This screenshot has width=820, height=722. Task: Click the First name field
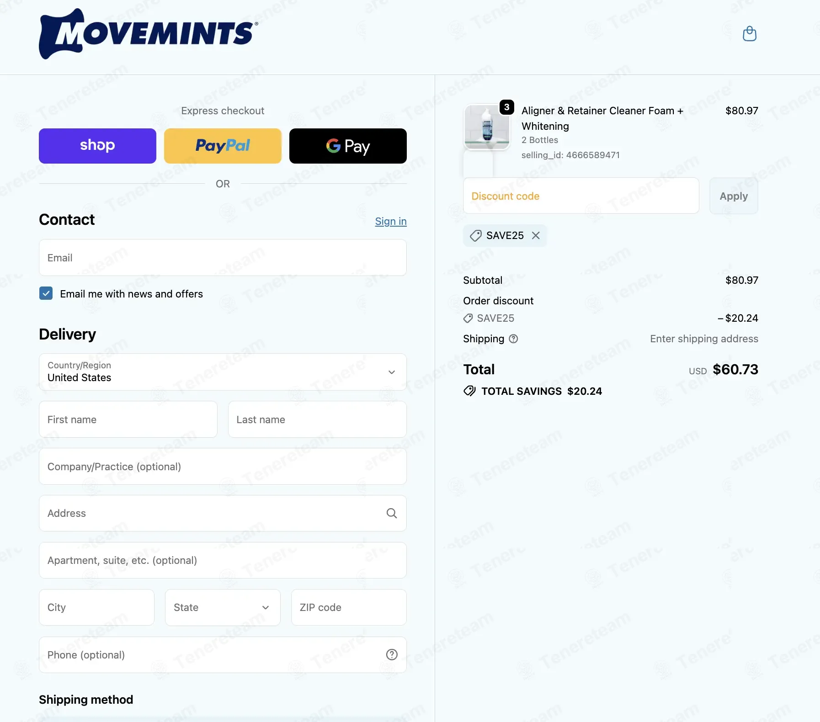(x=128, y=419)
